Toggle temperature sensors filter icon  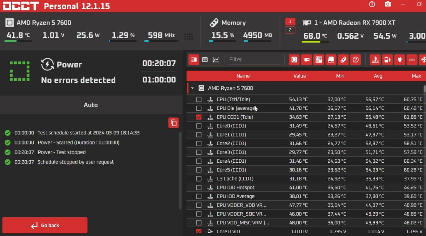[x=375, y=60]
